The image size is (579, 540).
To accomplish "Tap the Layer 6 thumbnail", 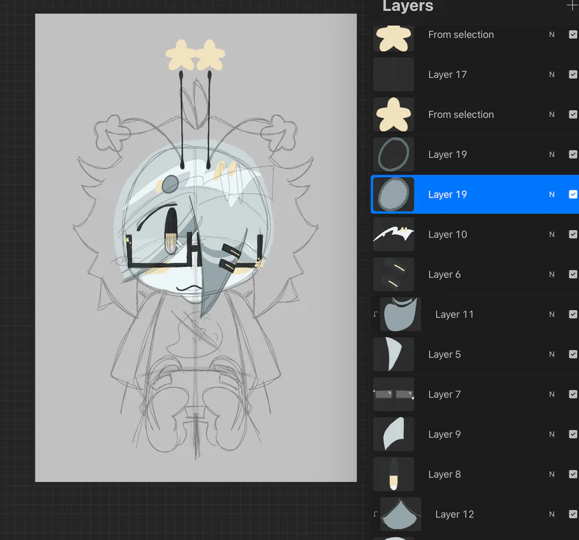I will click(394, 274).
